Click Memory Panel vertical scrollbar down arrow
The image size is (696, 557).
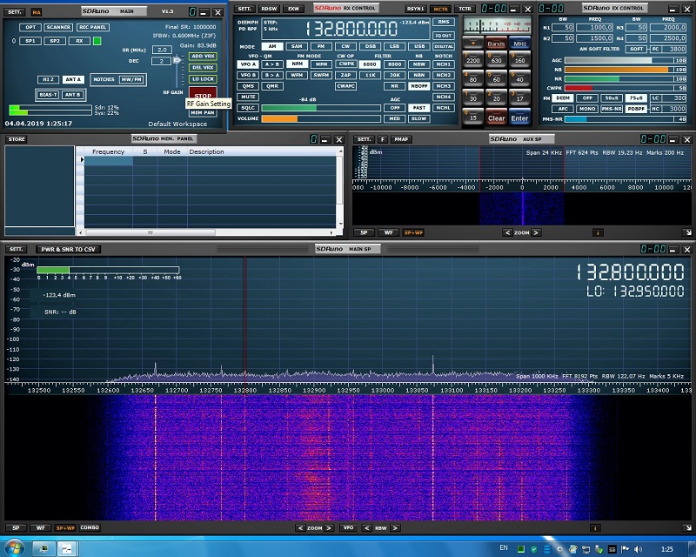point(340,225)
